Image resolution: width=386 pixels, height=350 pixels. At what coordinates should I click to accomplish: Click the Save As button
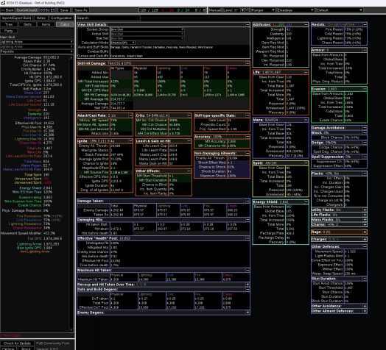pyautogui.click(x=80, y=10)
